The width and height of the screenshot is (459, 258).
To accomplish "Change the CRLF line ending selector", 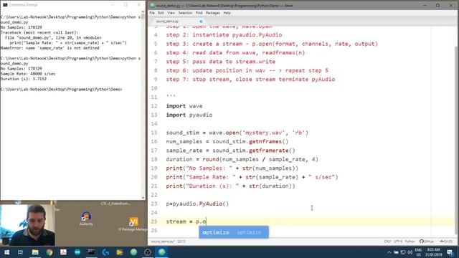I will pyautogui.click(x=387, y=242).
